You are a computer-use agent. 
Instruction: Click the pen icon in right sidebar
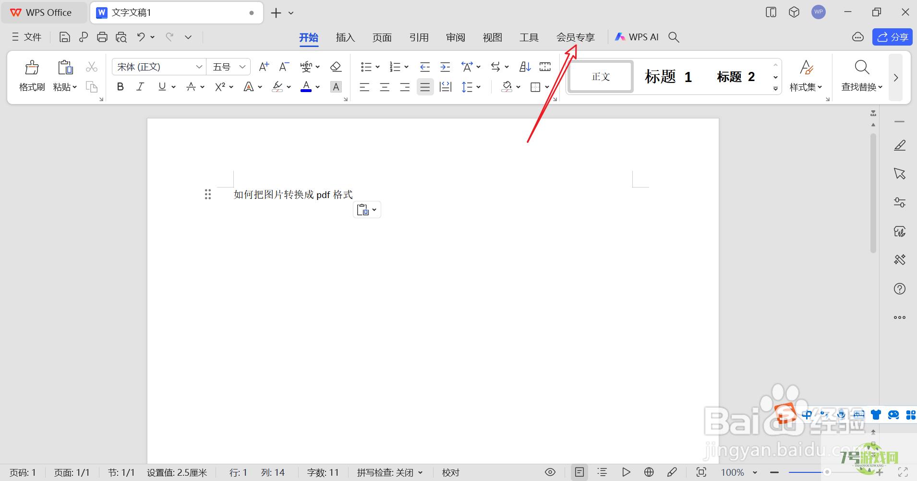coord(900,145)
